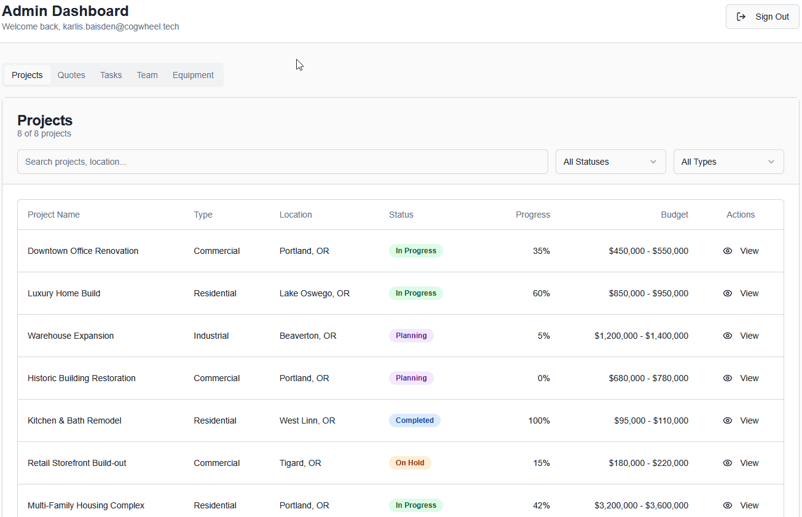The width and height of the screenshot is (802, 517).
Task: Click eye icon for Kitchen & Bath Remodel
Action: click(x=728, y=420)
